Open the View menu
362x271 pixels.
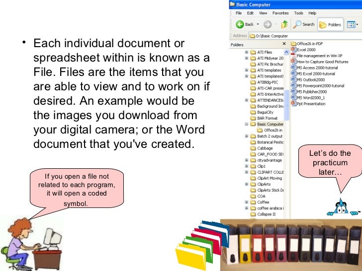point(263,13)
